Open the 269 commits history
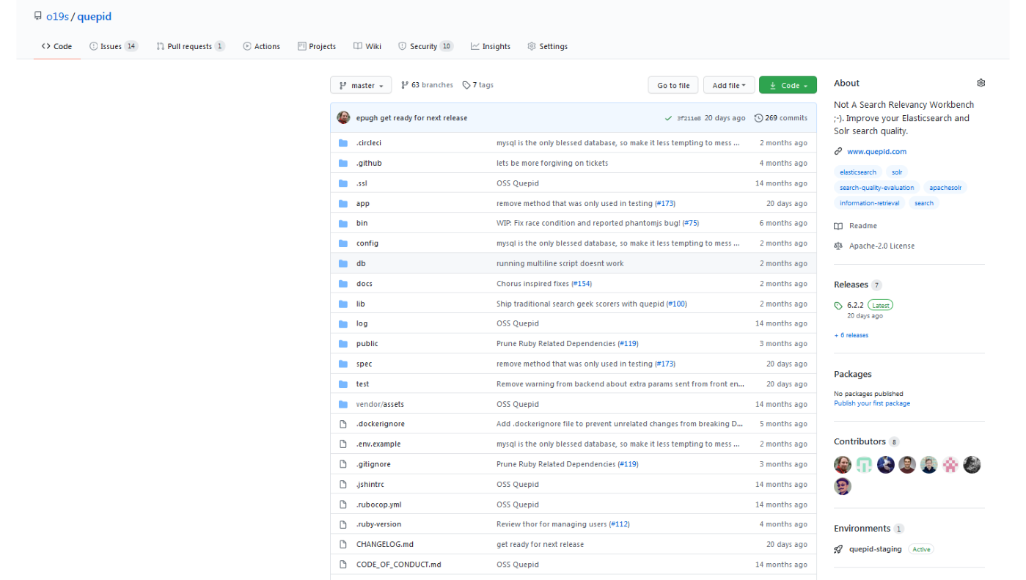This screenshot has width=1026, height=580. (781, 118)
